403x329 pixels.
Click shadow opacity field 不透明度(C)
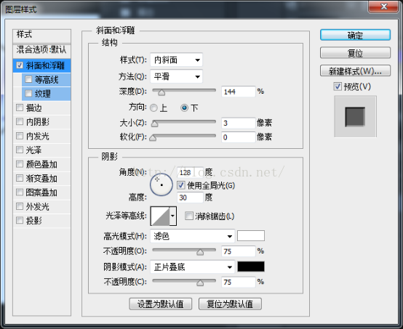pyautogui.click(x=239, y=282)
